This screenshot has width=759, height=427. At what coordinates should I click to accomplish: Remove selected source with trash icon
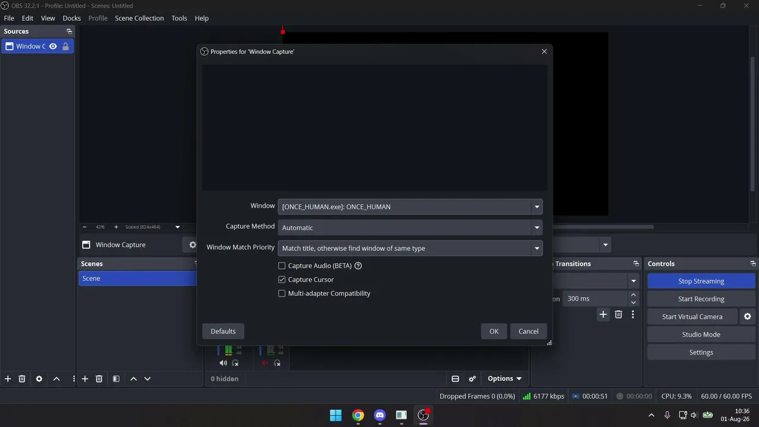[22, 378]
